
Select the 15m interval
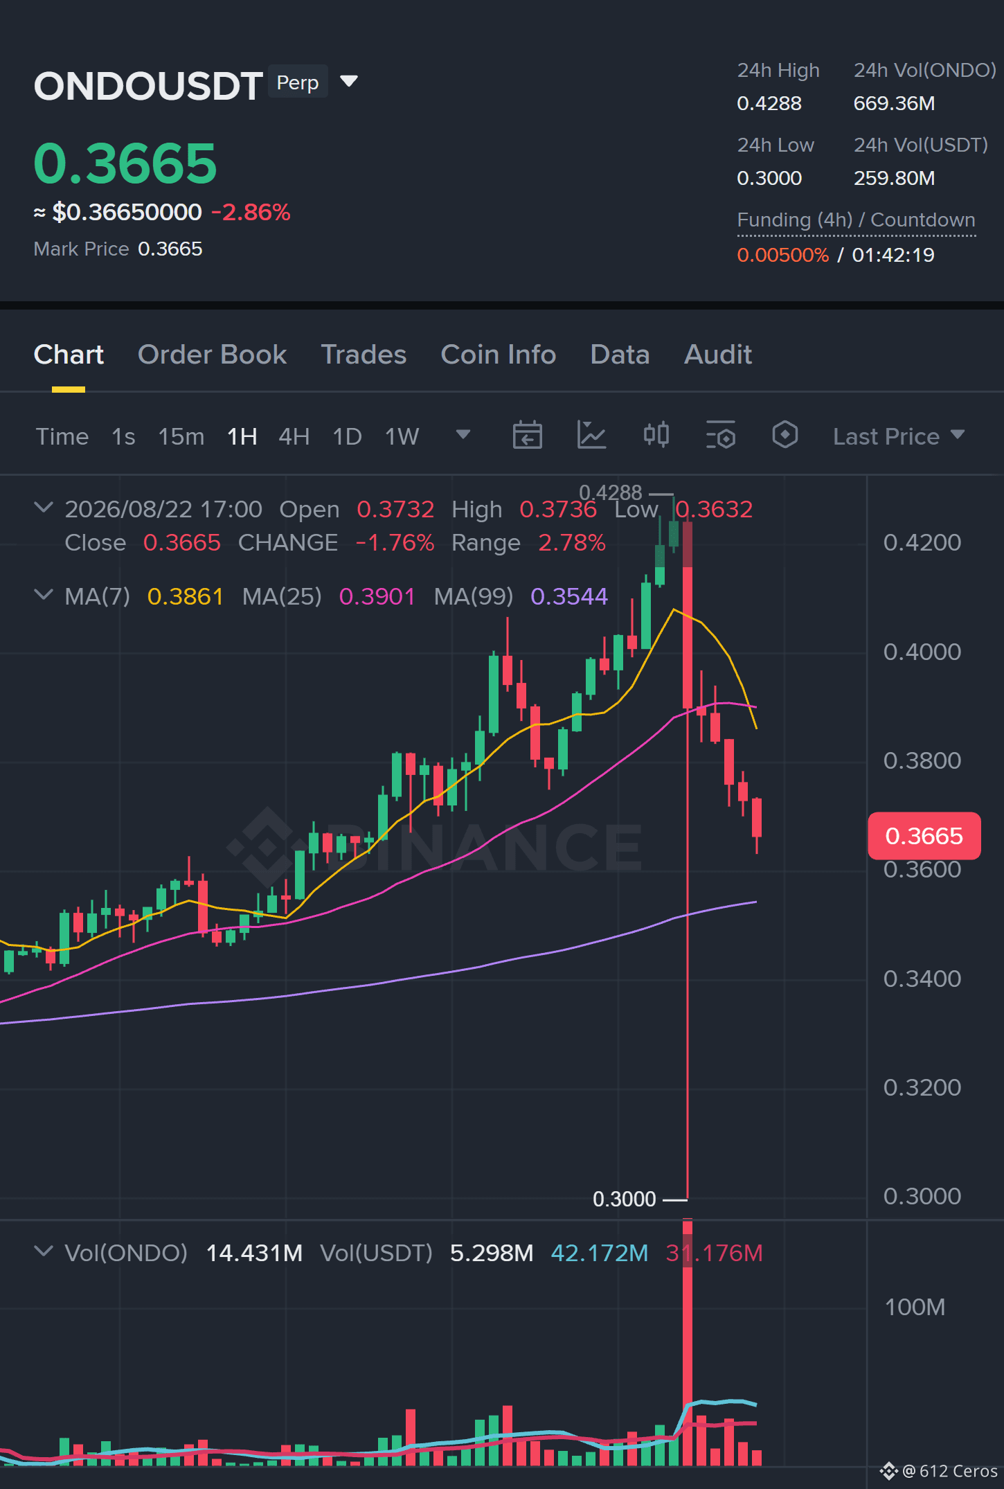tap(181, 437)
